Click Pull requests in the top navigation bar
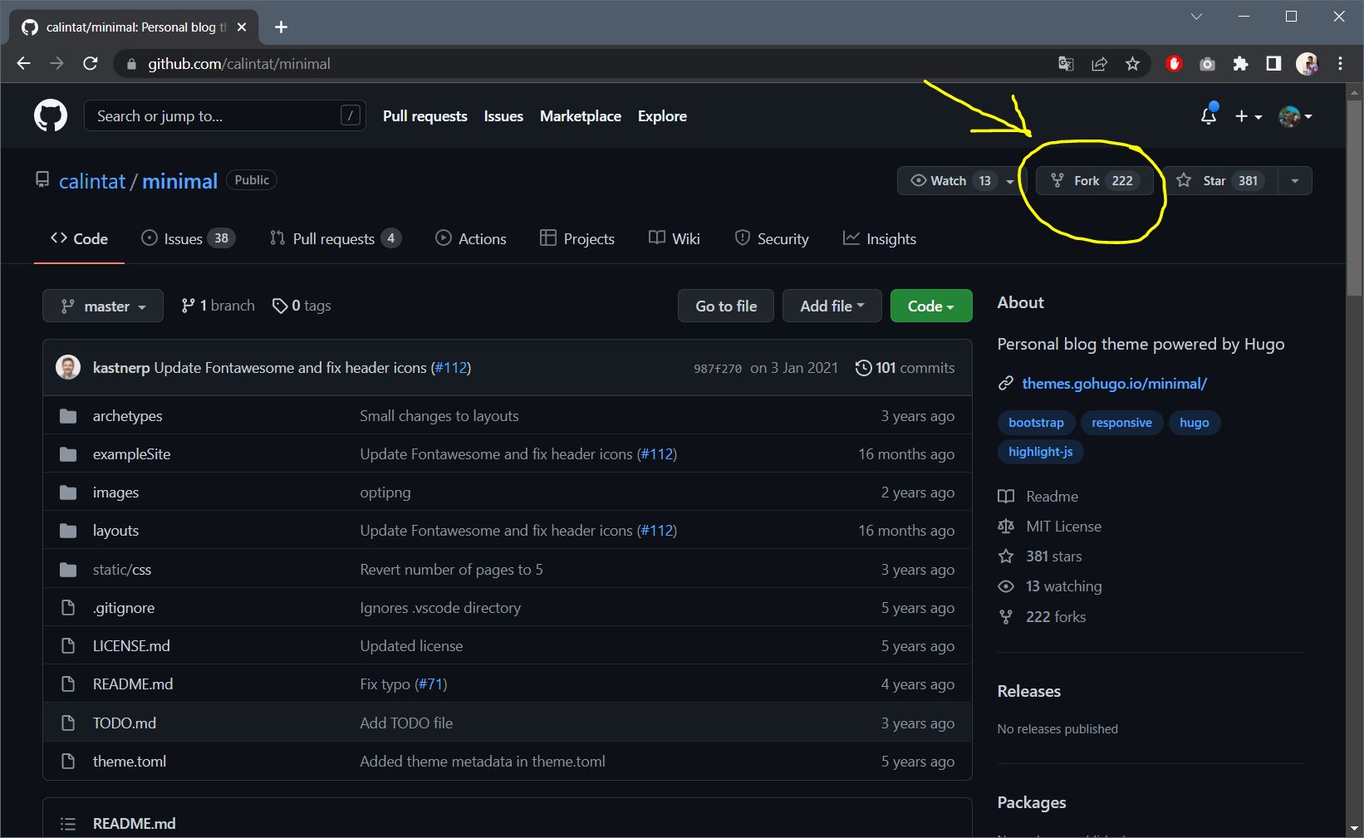Viewport: 1364px width, 838px height. [424, 116]
